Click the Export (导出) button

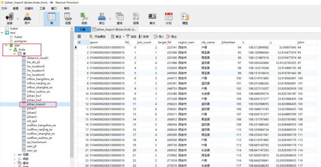click(172, 37)
